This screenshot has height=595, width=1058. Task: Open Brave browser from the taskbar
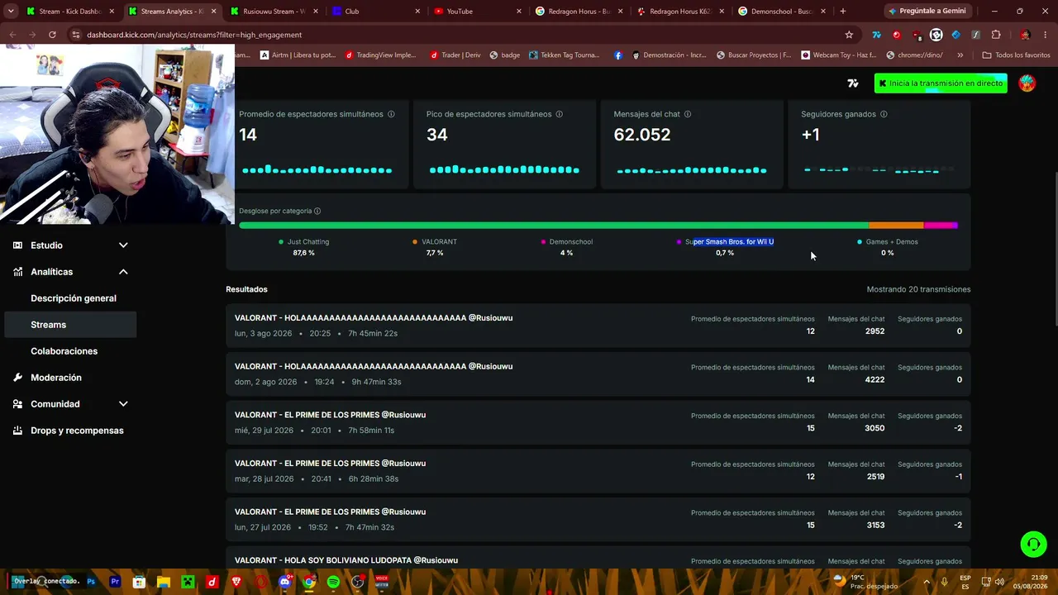(236, 582)
